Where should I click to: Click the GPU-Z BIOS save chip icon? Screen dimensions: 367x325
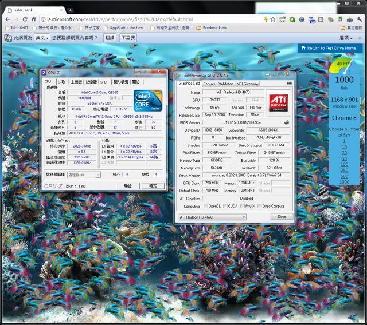click(x=287, y=122)
